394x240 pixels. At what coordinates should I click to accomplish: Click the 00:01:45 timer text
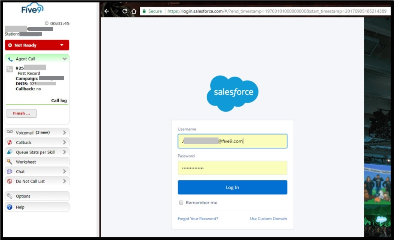point(60,24)
